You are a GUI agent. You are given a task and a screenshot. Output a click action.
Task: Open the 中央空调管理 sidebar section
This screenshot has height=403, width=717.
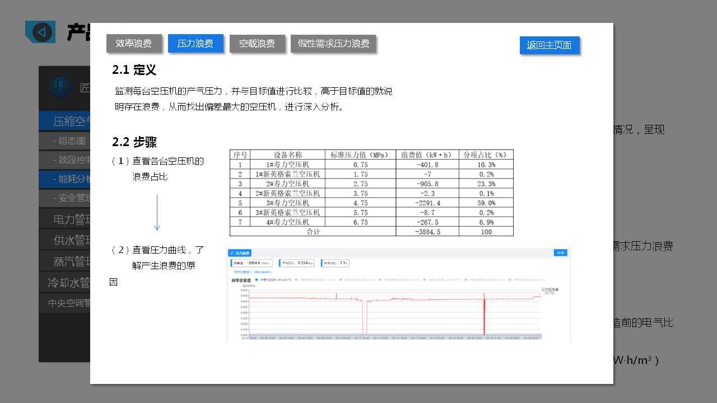65,303
